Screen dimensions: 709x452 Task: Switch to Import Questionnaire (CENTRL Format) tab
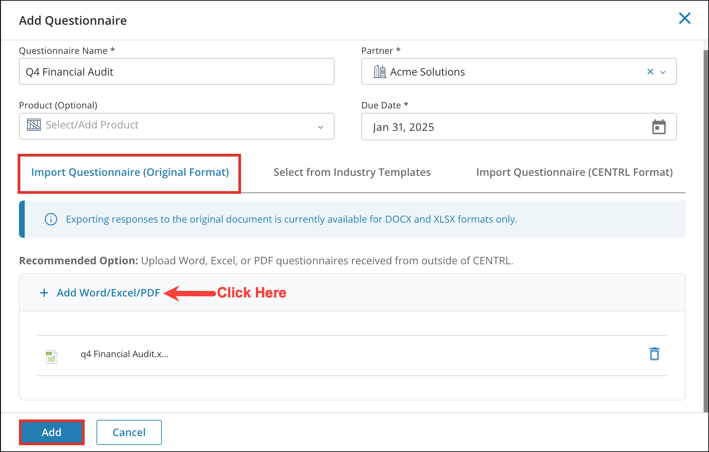pyautogui.click(x=574, y=172)
